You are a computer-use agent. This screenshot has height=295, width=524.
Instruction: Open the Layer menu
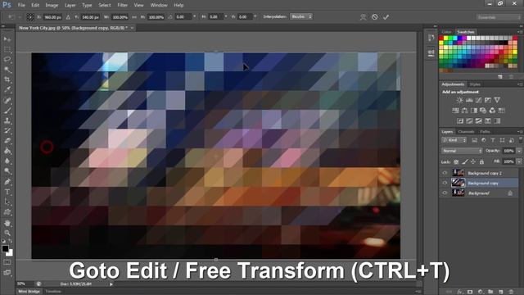70,5
